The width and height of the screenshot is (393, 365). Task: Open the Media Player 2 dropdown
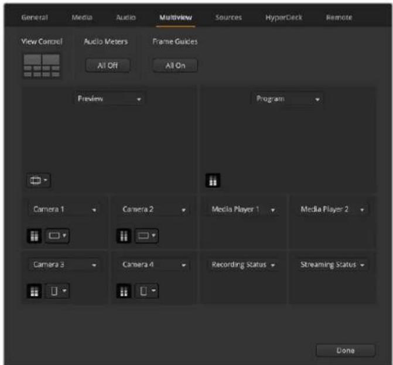tap(332, 209)
